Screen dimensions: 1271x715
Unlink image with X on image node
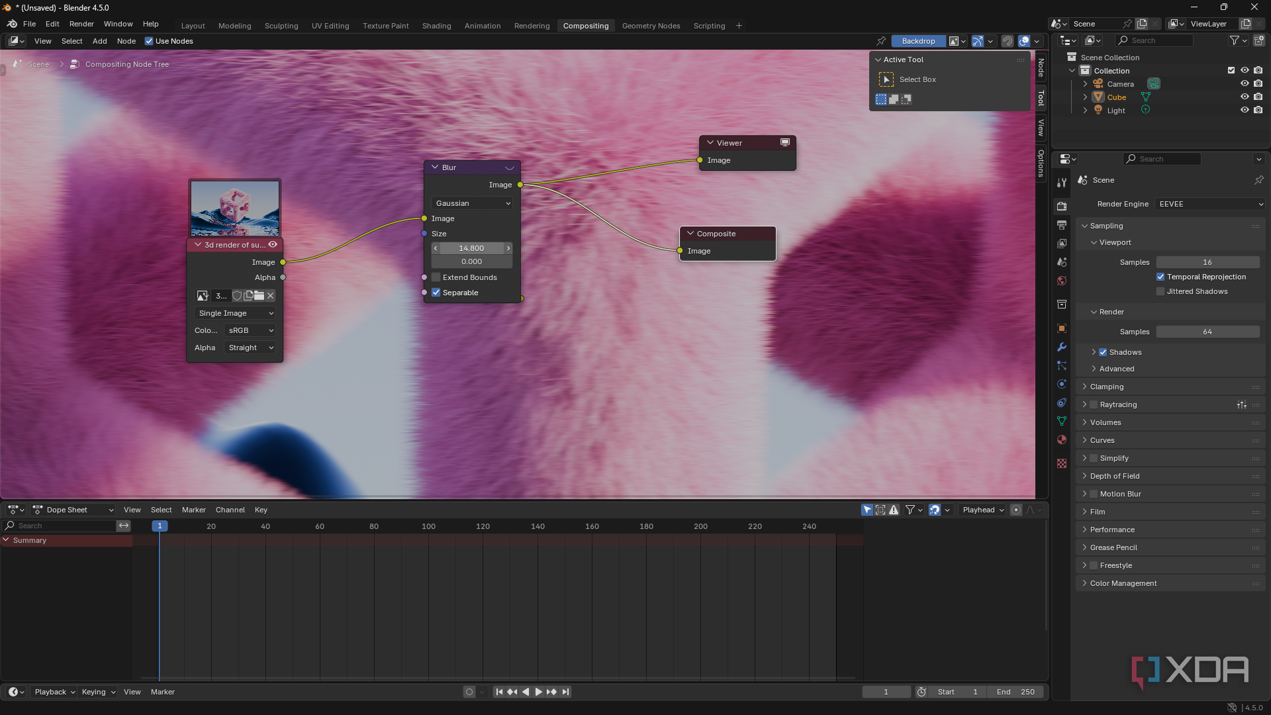270,296
